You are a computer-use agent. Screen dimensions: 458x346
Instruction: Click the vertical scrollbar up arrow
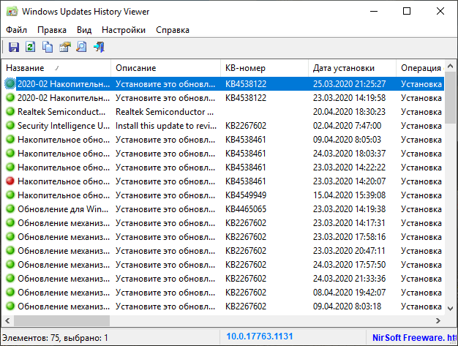451,67
